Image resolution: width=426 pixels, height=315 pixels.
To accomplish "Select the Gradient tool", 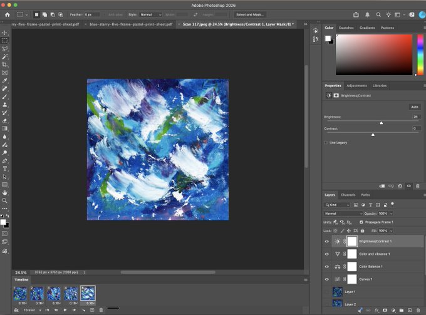I will (4, 128).
